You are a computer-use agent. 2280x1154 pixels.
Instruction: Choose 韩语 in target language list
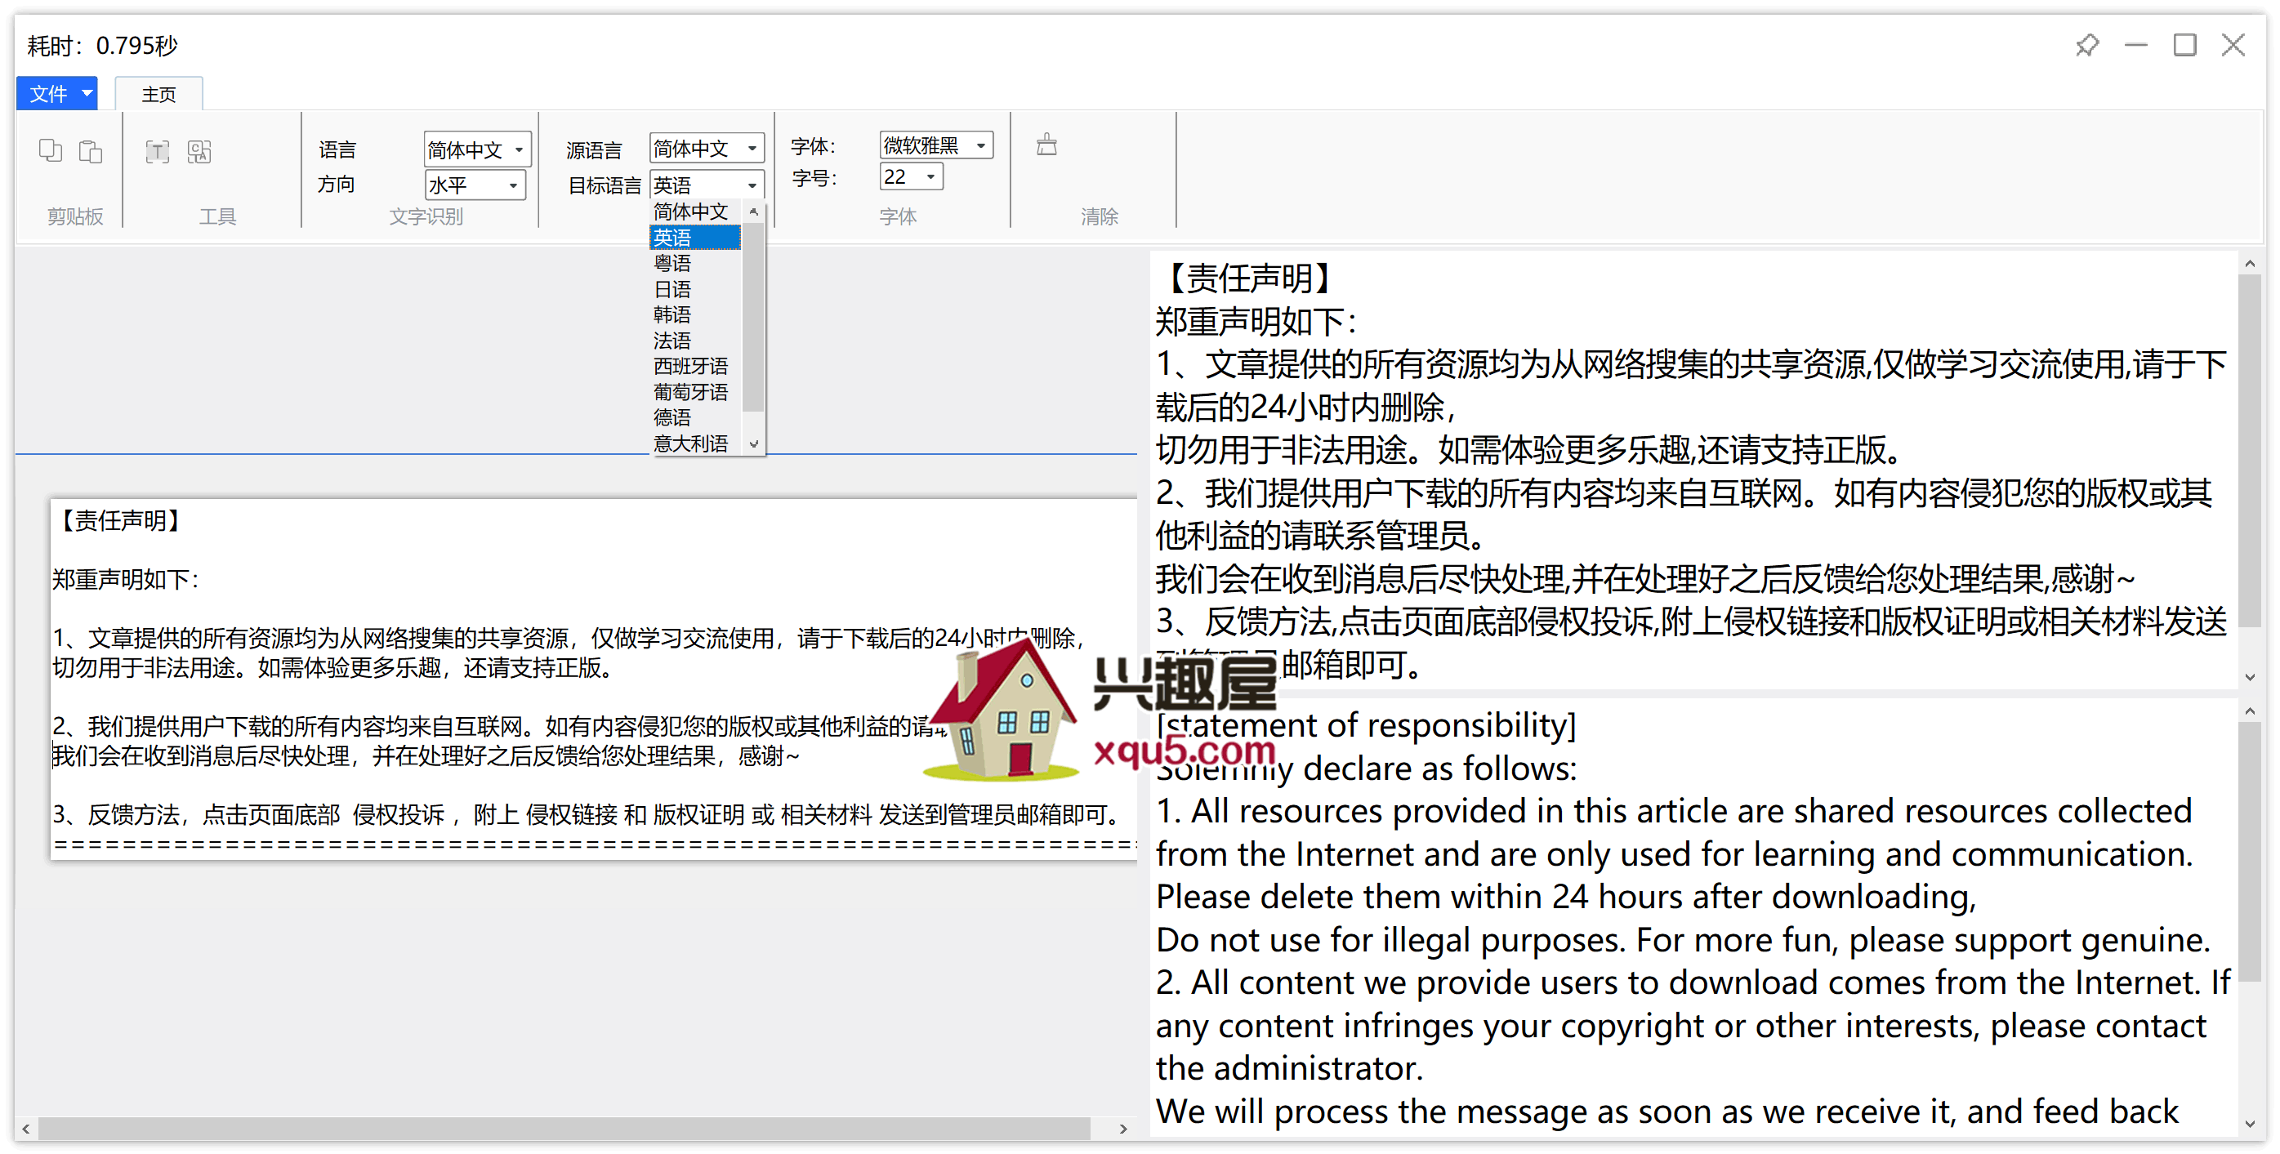[696, 315]
